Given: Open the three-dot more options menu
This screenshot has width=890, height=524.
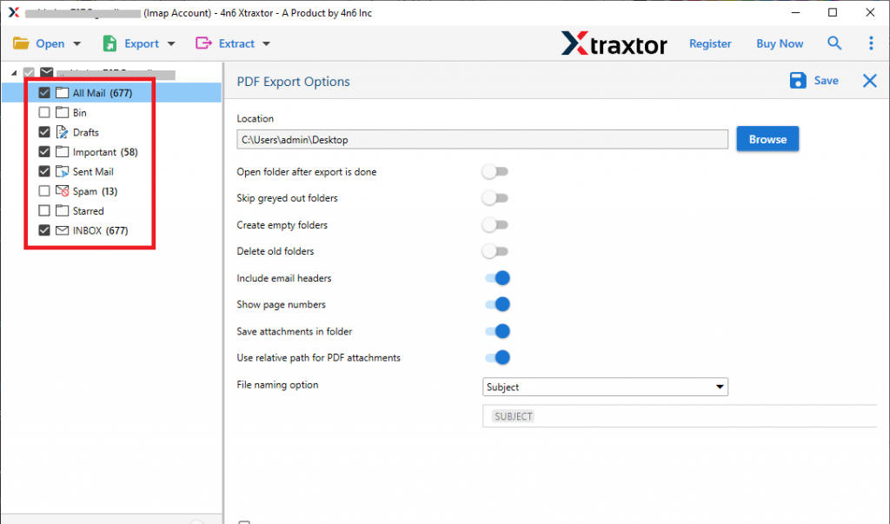Looking at the screenshot, I should pyautogui.click(x=871, y=43).
